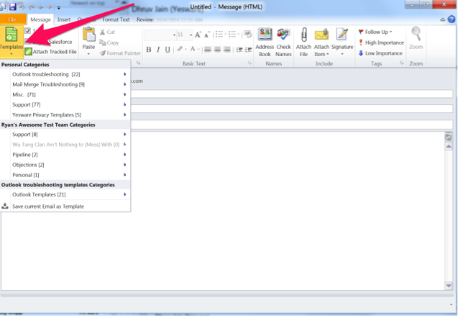The image size is (458, 316).
Task: Undo the last action
Action: coord(22,7)
